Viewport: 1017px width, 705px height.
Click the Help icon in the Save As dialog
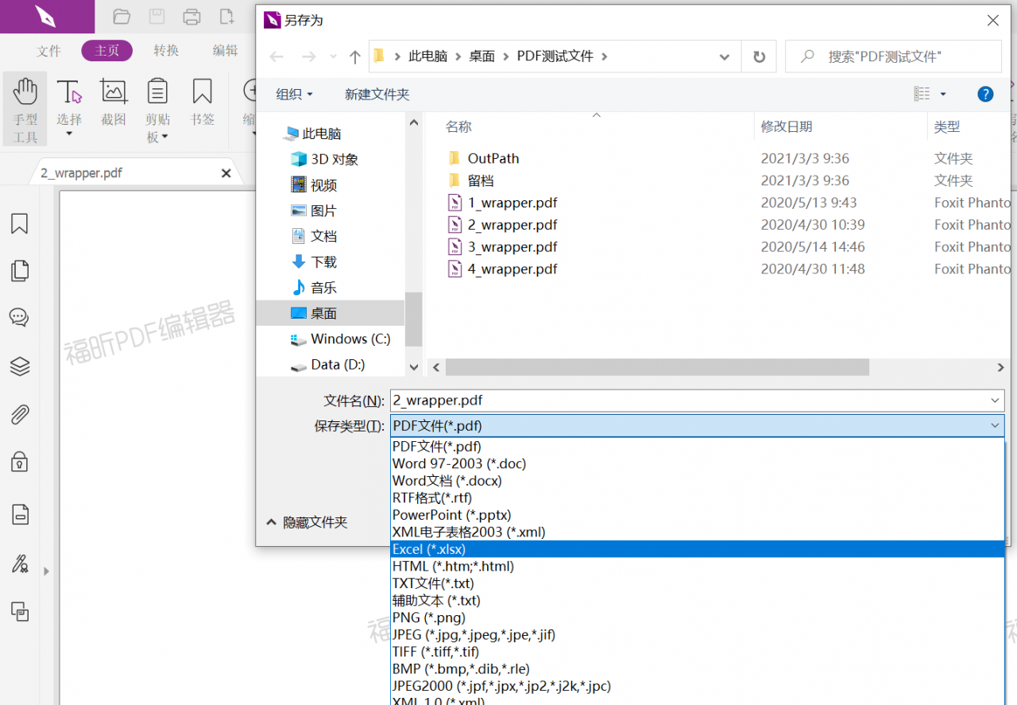point(985,94)
